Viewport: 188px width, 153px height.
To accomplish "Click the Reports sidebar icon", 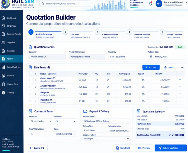I will (x=3, y=76).
